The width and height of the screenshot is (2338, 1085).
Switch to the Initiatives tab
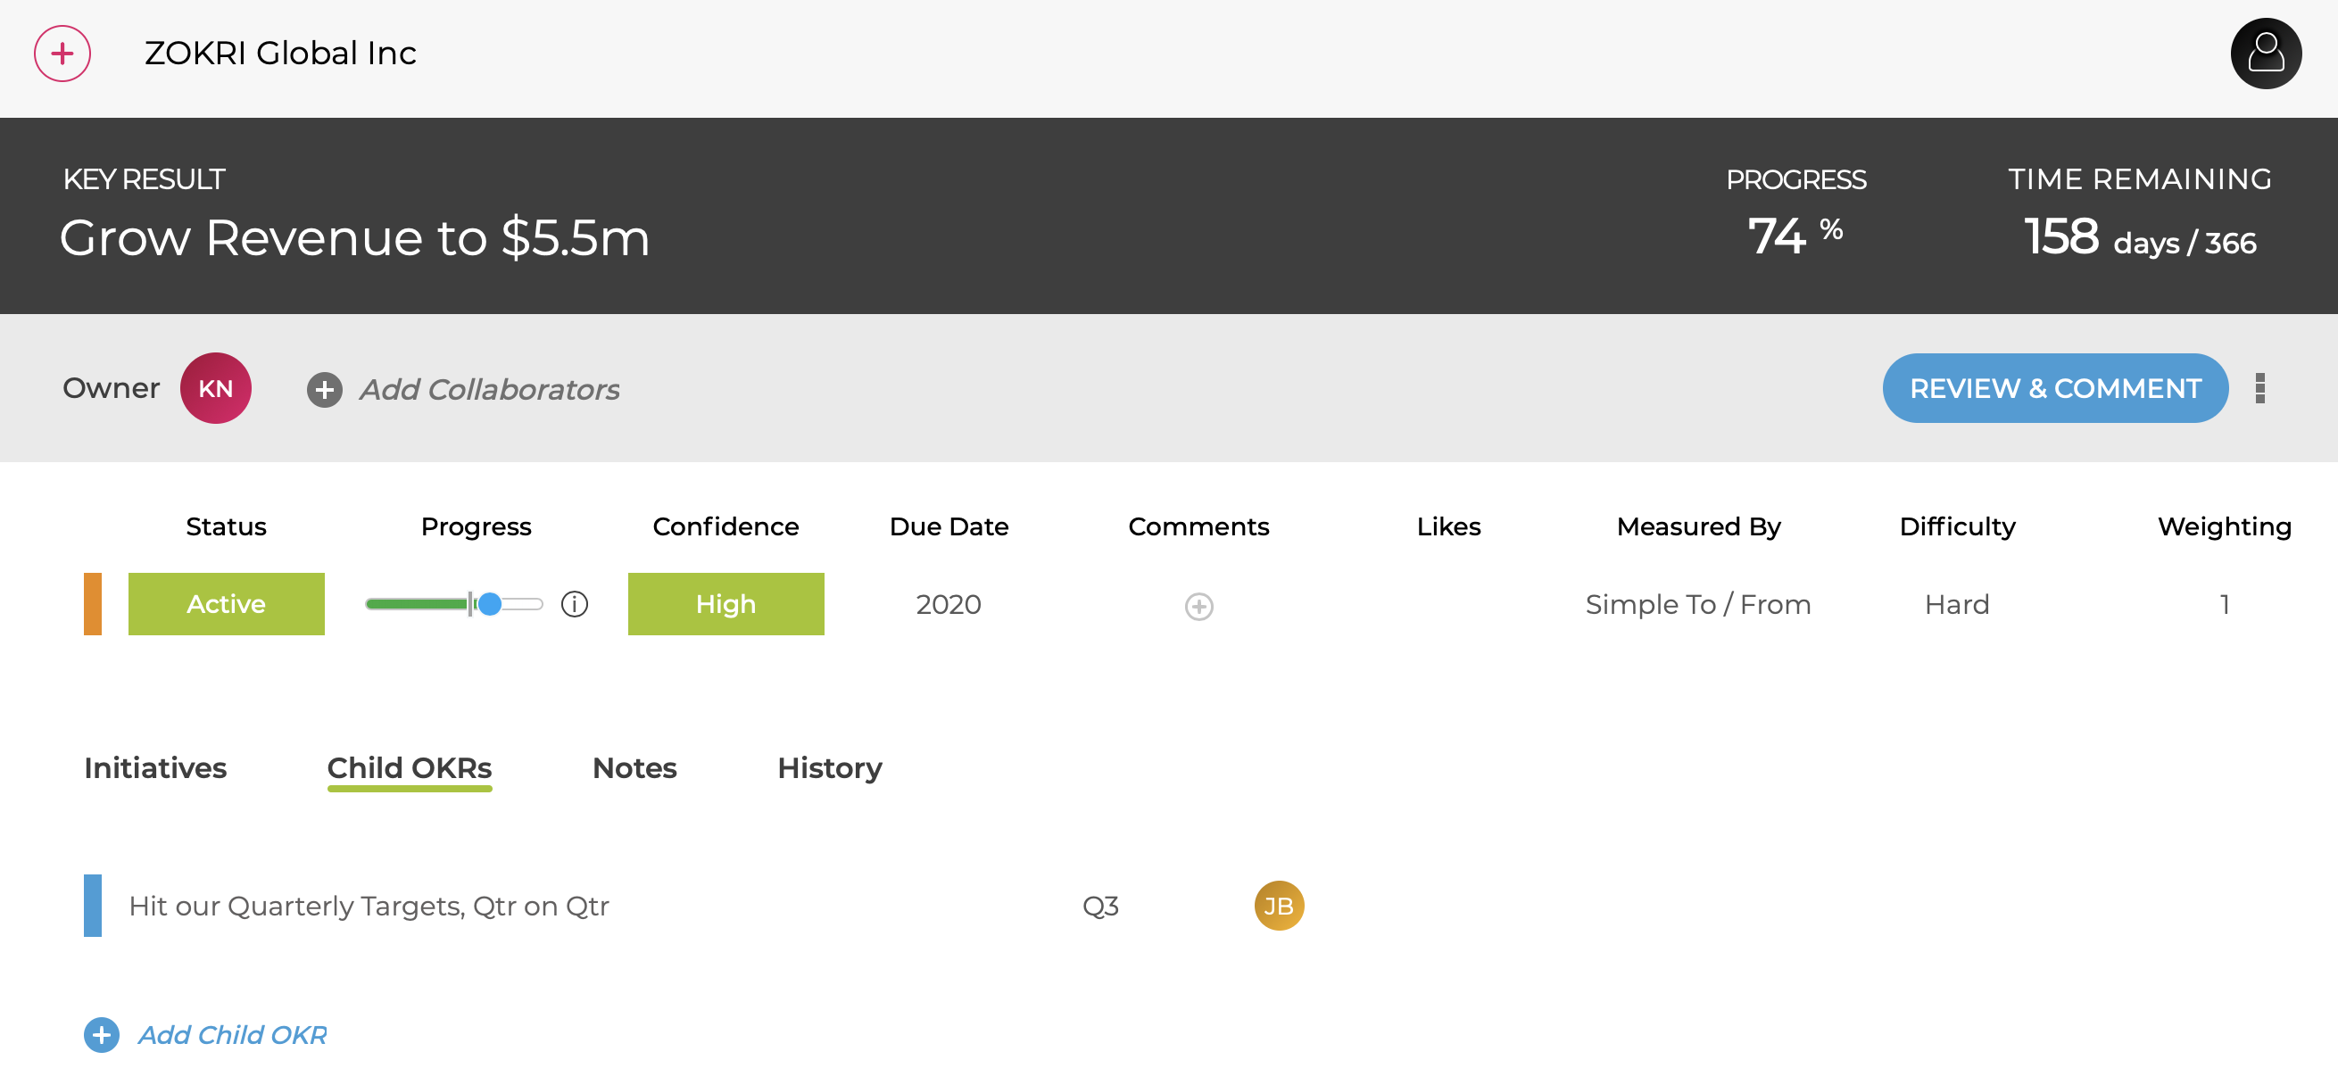tap(155, 768)
